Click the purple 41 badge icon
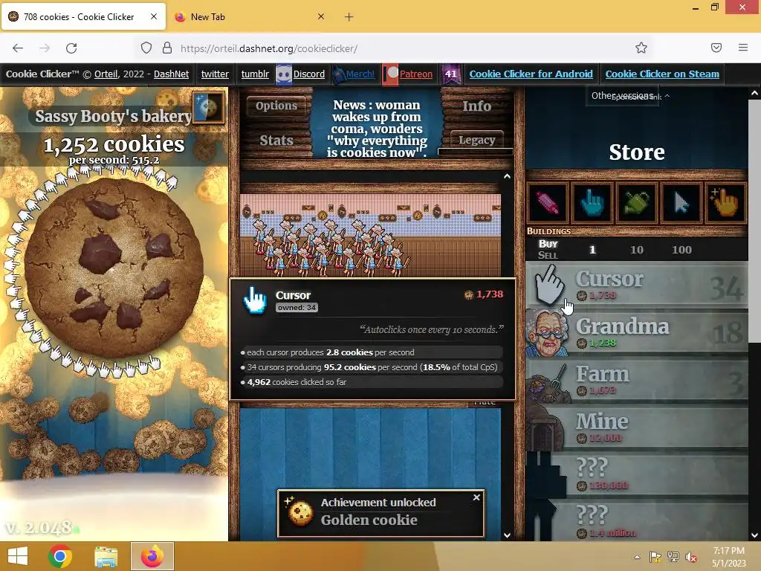Screen dimensions: 761x571 [451, 74]
